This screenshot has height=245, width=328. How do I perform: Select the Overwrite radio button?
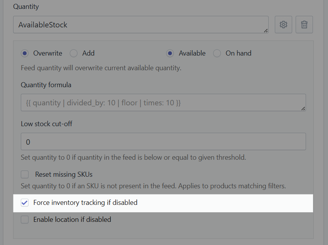click(25, 53)
